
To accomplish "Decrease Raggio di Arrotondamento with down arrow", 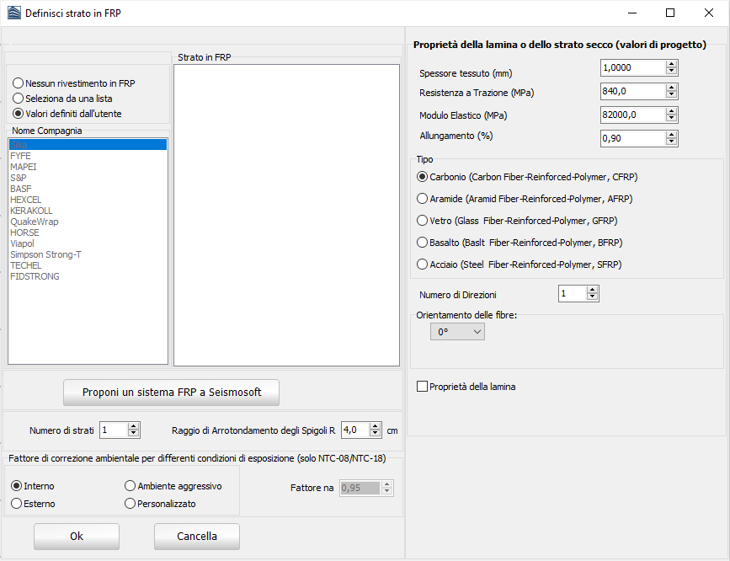I will click(x=375, y=434).
